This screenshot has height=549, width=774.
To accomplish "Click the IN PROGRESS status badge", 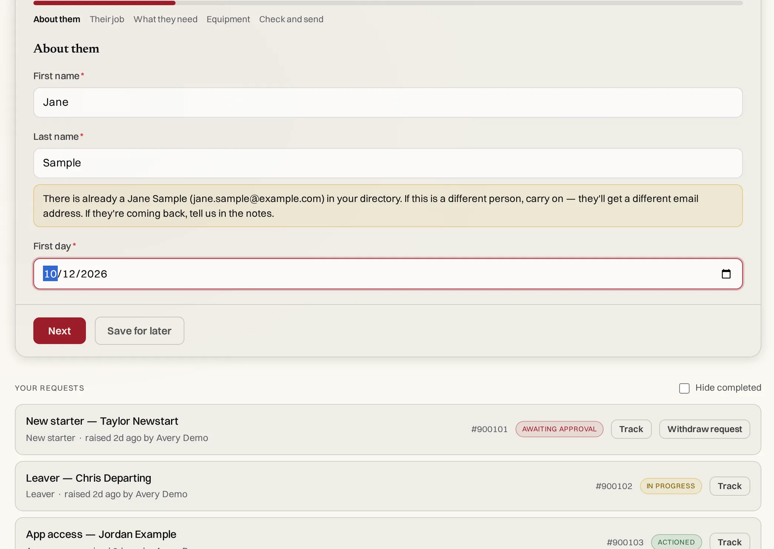I will (671, 486).
